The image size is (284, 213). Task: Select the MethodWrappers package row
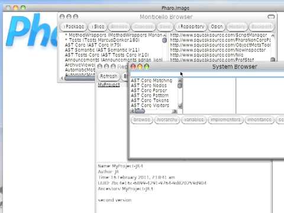114,35
